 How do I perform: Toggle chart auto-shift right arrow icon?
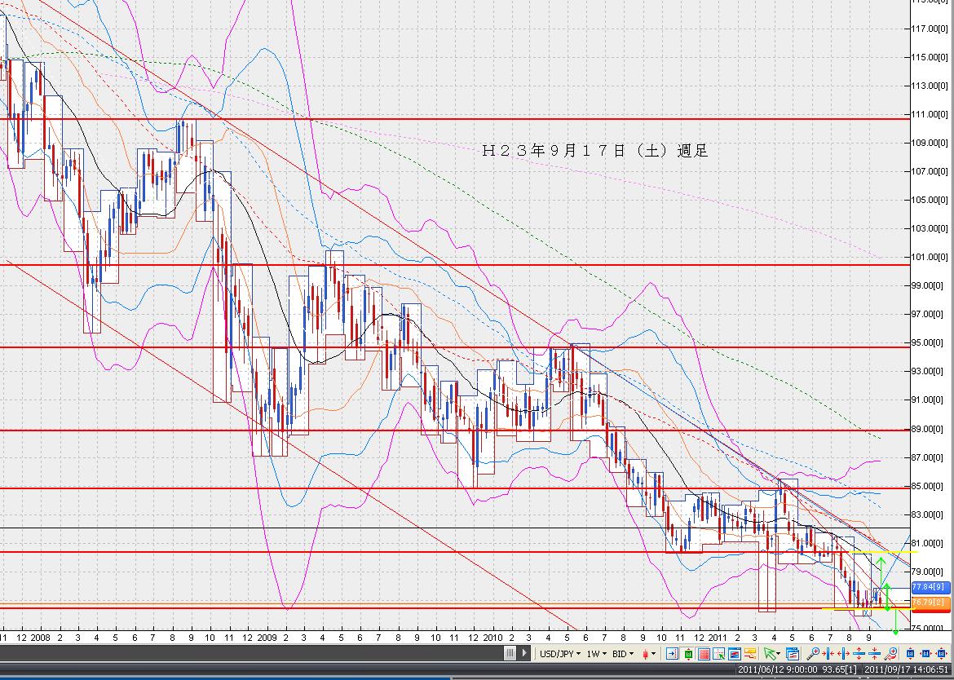click(x=672, y=654)
